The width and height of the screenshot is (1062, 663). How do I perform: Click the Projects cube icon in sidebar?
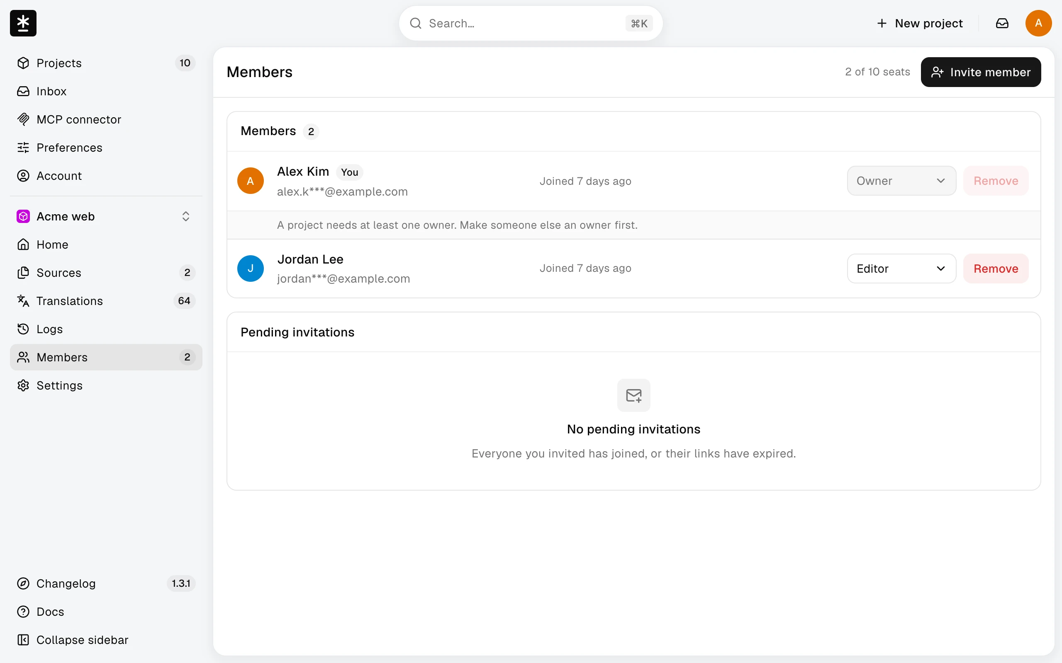click(23, 63)
